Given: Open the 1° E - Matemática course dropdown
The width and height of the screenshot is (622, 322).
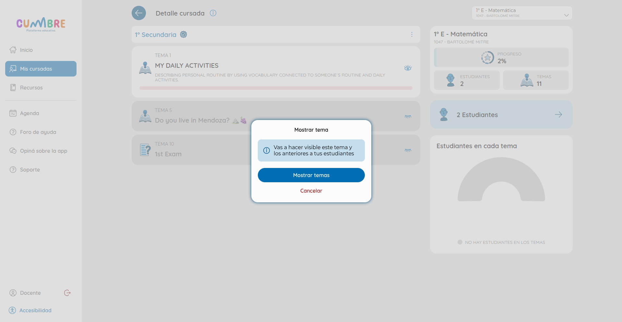Looking at the screenshot, I should pos(522,13).
